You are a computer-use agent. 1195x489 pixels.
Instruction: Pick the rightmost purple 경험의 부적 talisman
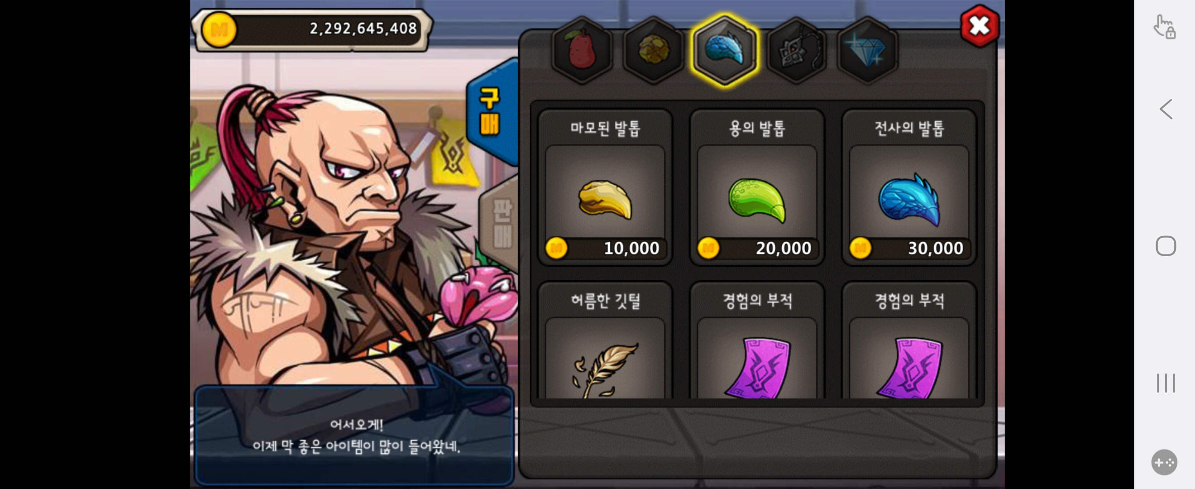click(909, 340)
